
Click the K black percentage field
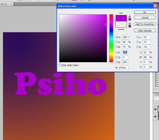(x=146, y=67)
